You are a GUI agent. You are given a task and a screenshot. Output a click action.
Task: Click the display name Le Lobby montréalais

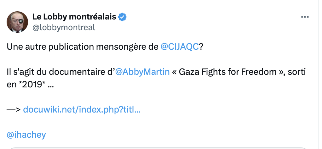74,17
